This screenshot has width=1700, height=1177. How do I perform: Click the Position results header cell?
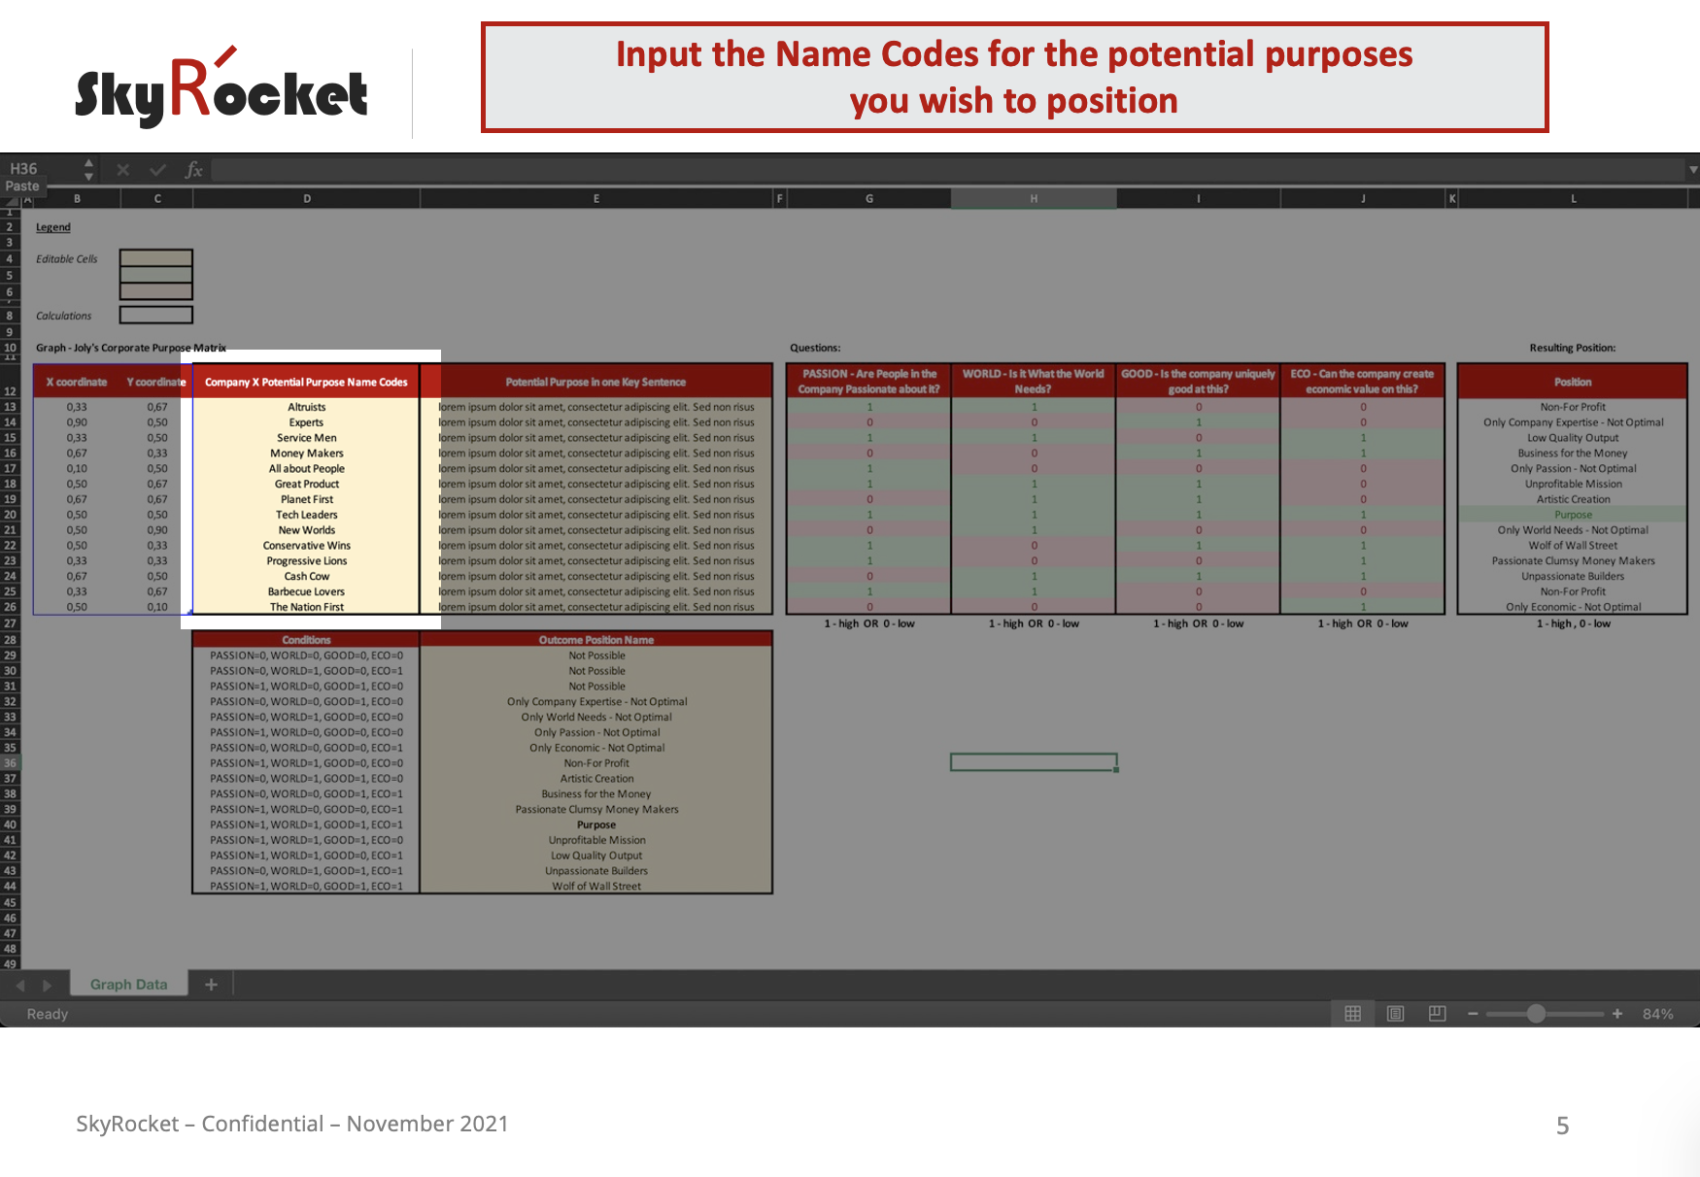(x=1574, y=382)
